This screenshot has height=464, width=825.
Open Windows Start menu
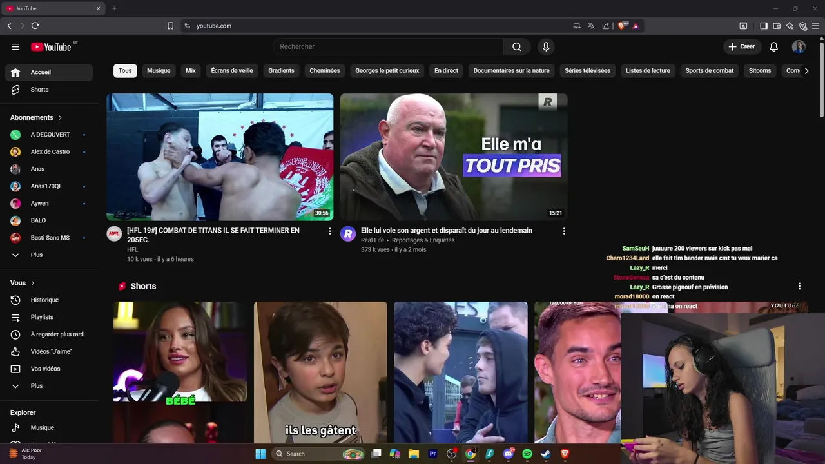tap(260, 454)
